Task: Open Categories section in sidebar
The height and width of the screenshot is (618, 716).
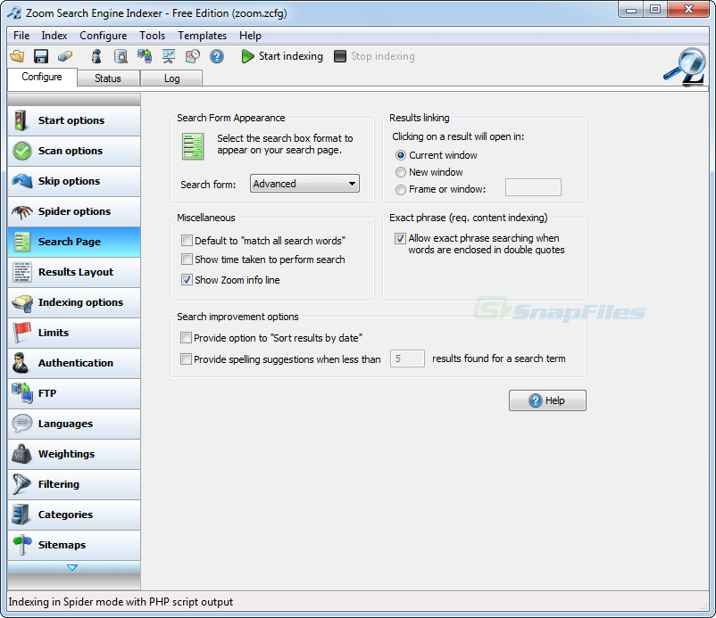Action: [74, 515]
